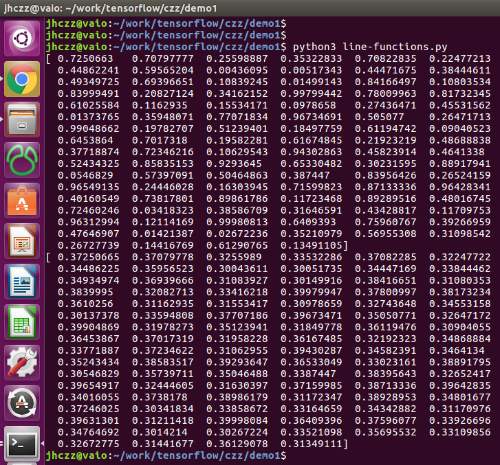This screenshot has height=465, width=500.
Task: Click value 0.88917941 in first array
Action: pyautogui.click(x=460, y=163)
